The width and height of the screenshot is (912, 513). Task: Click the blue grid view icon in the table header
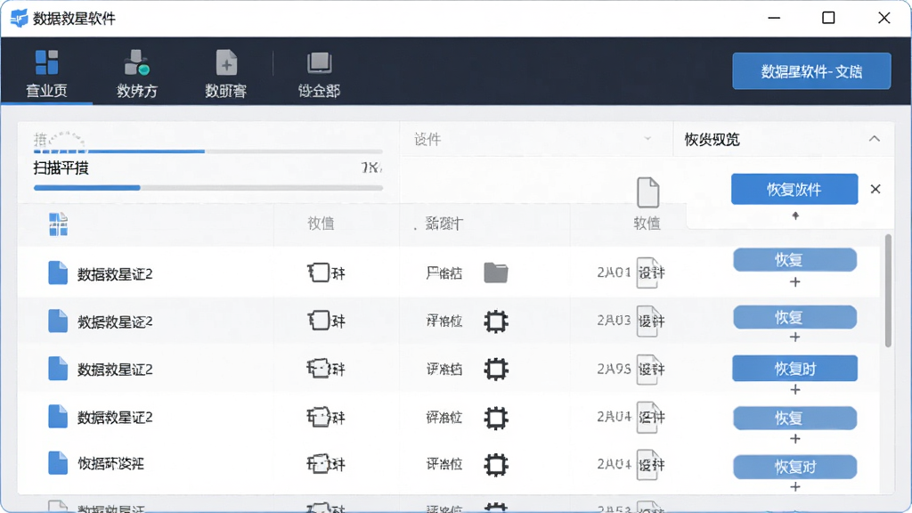click(x=58, y=224)
